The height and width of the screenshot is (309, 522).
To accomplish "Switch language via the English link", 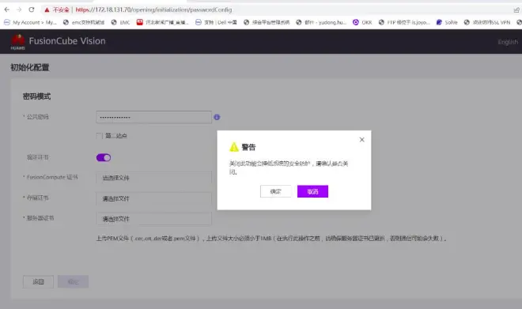I will coord(508,42).
